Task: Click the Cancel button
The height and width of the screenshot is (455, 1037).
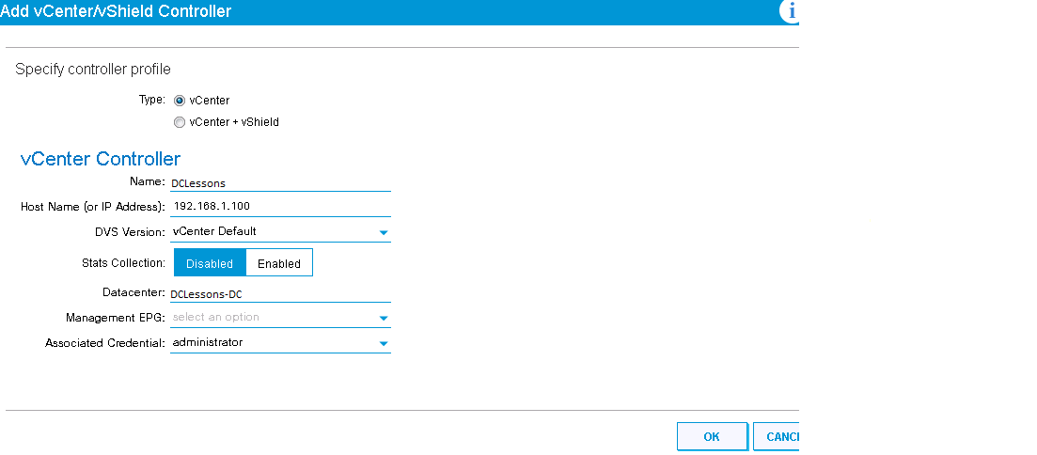Action: [777, 436]
